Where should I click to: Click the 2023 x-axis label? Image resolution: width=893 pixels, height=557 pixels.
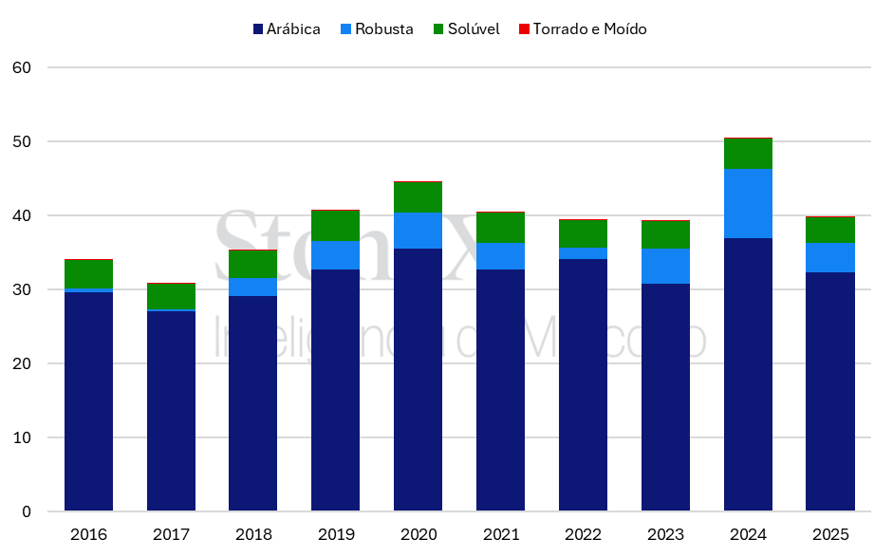coord(666,535)
